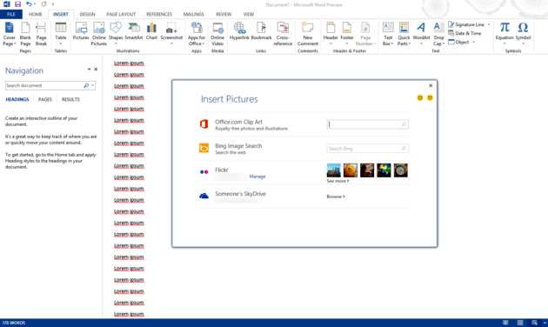
Task: Open the Table insert menu
Action: click(61, 34)
